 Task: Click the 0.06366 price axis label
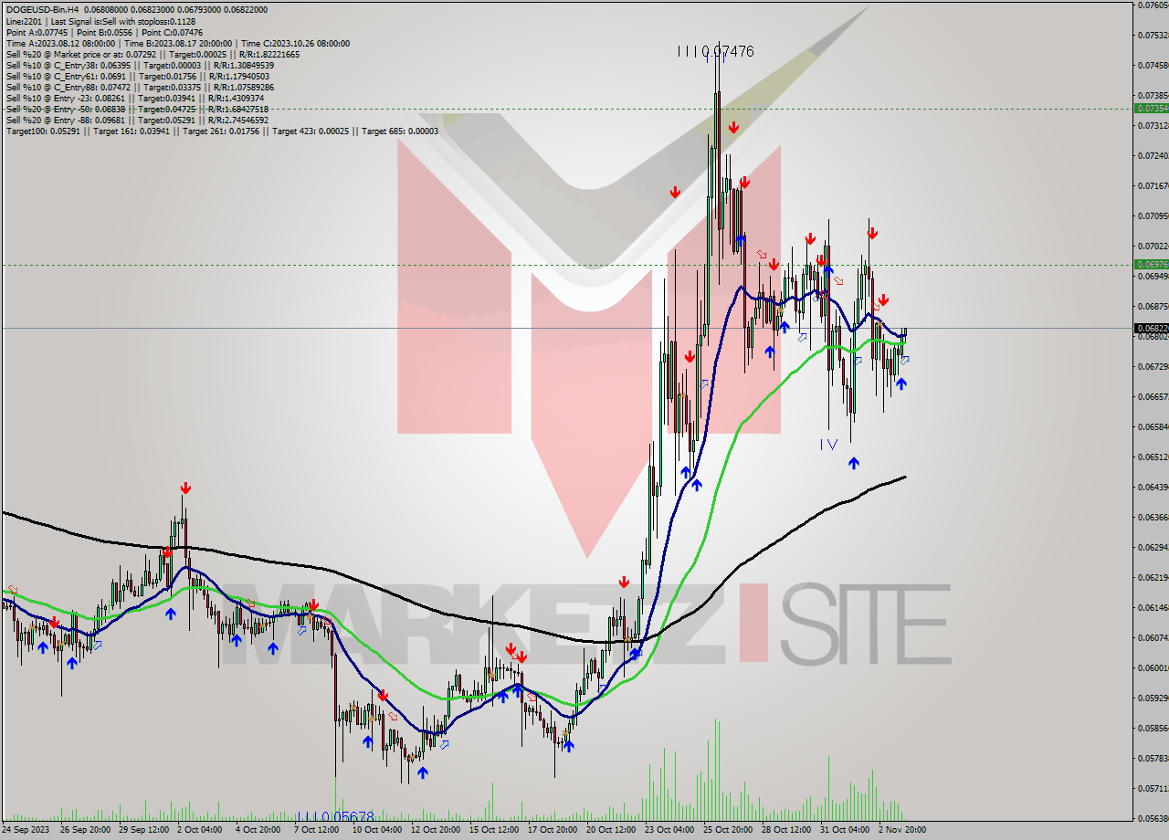[x=1152, y=517]
